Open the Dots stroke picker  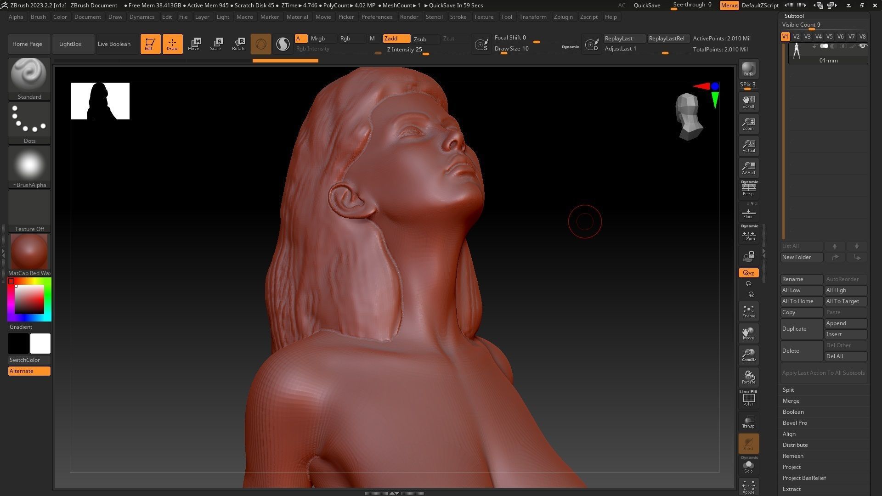point(29,123)
